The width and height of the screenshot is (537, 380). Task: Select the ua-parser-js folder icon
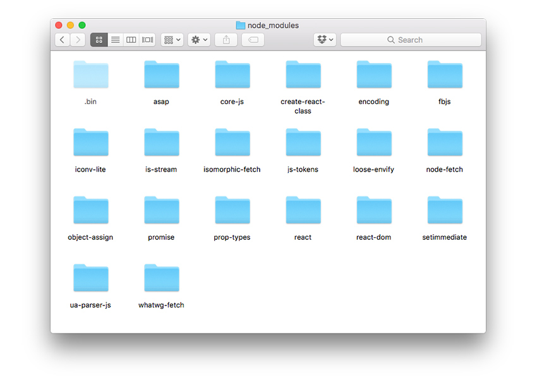click(x=91, y=278)
